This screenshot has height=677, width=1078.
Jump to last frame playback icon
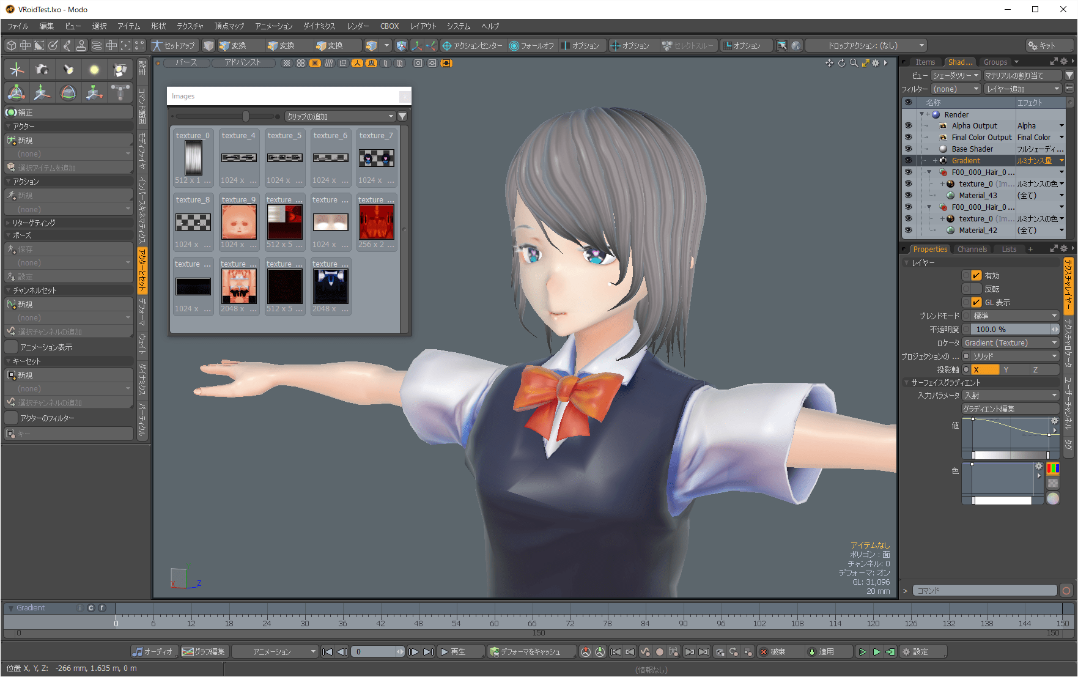[x=428, y=652]
